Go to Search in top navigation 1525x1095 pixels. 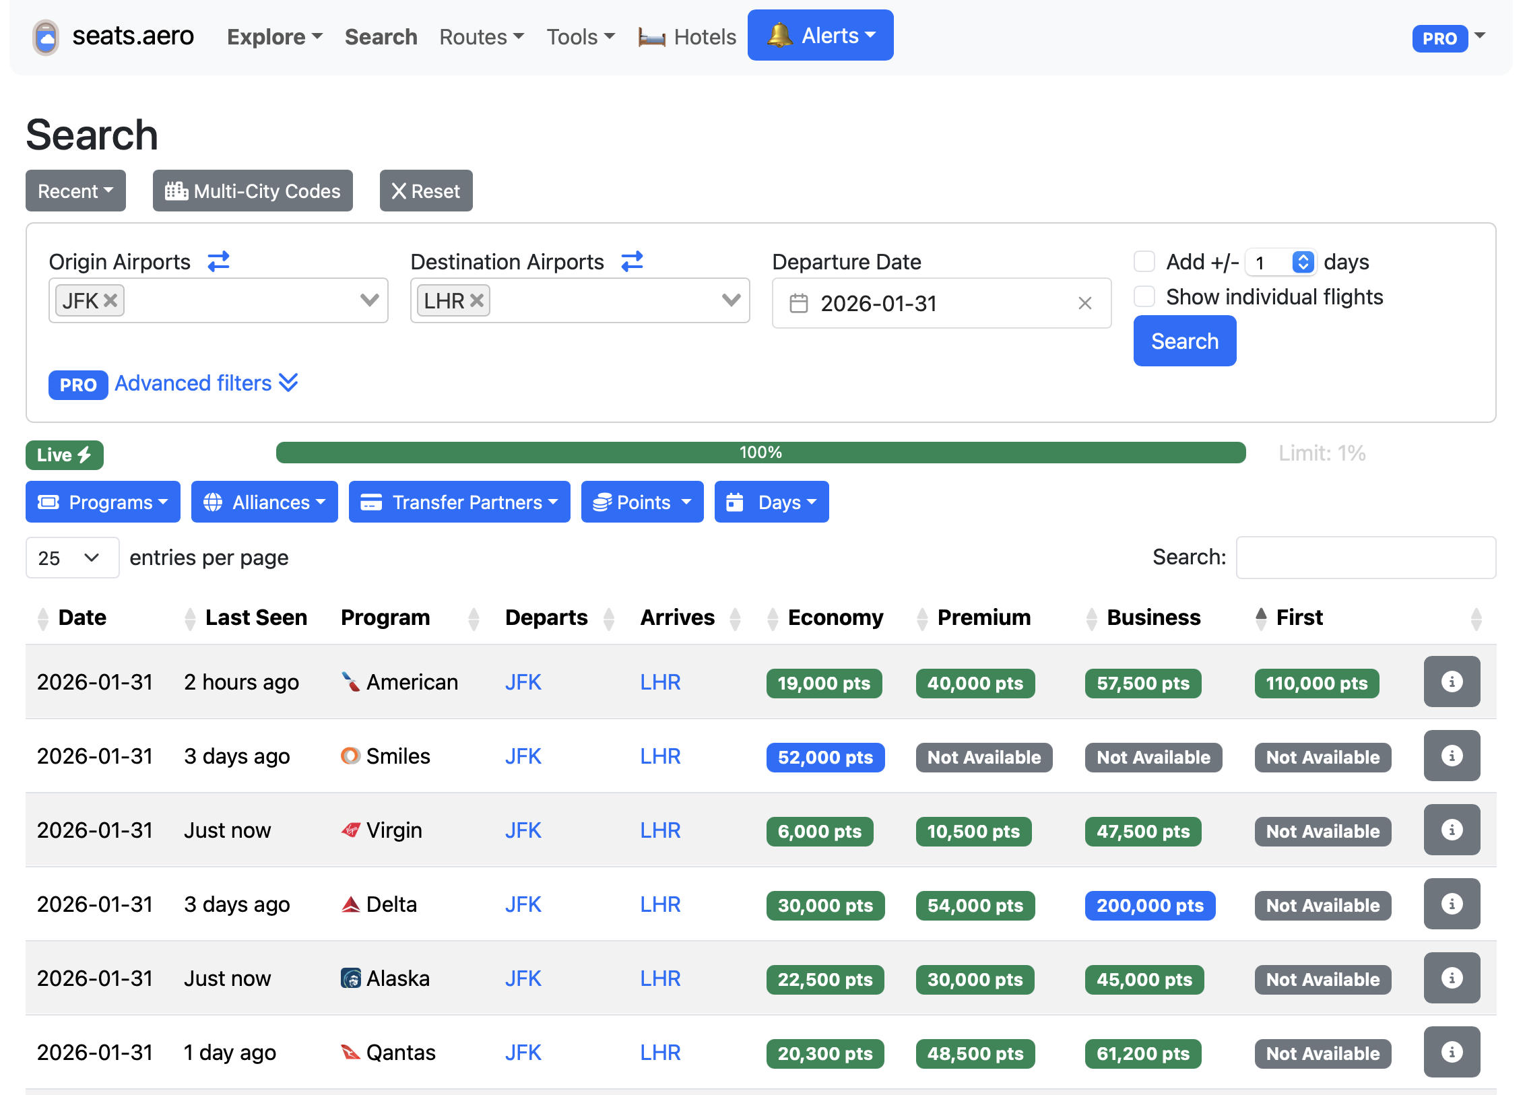pyautogui.click(x=381, y=36)
